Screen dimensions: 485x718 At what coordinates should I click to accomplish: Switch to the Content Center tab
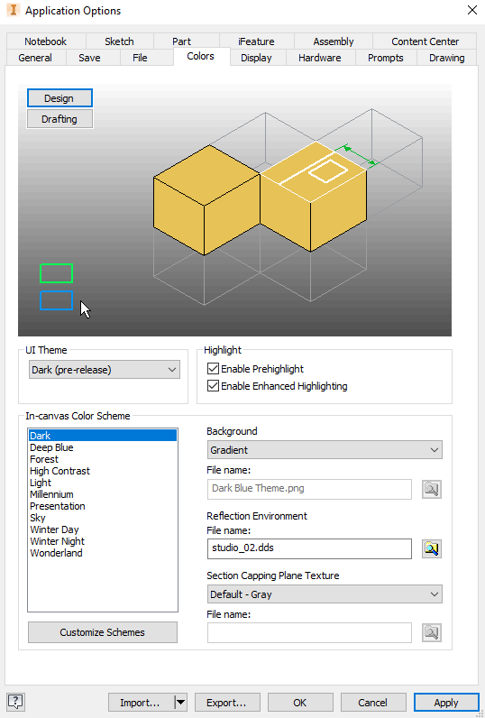[x=426, y=41]
